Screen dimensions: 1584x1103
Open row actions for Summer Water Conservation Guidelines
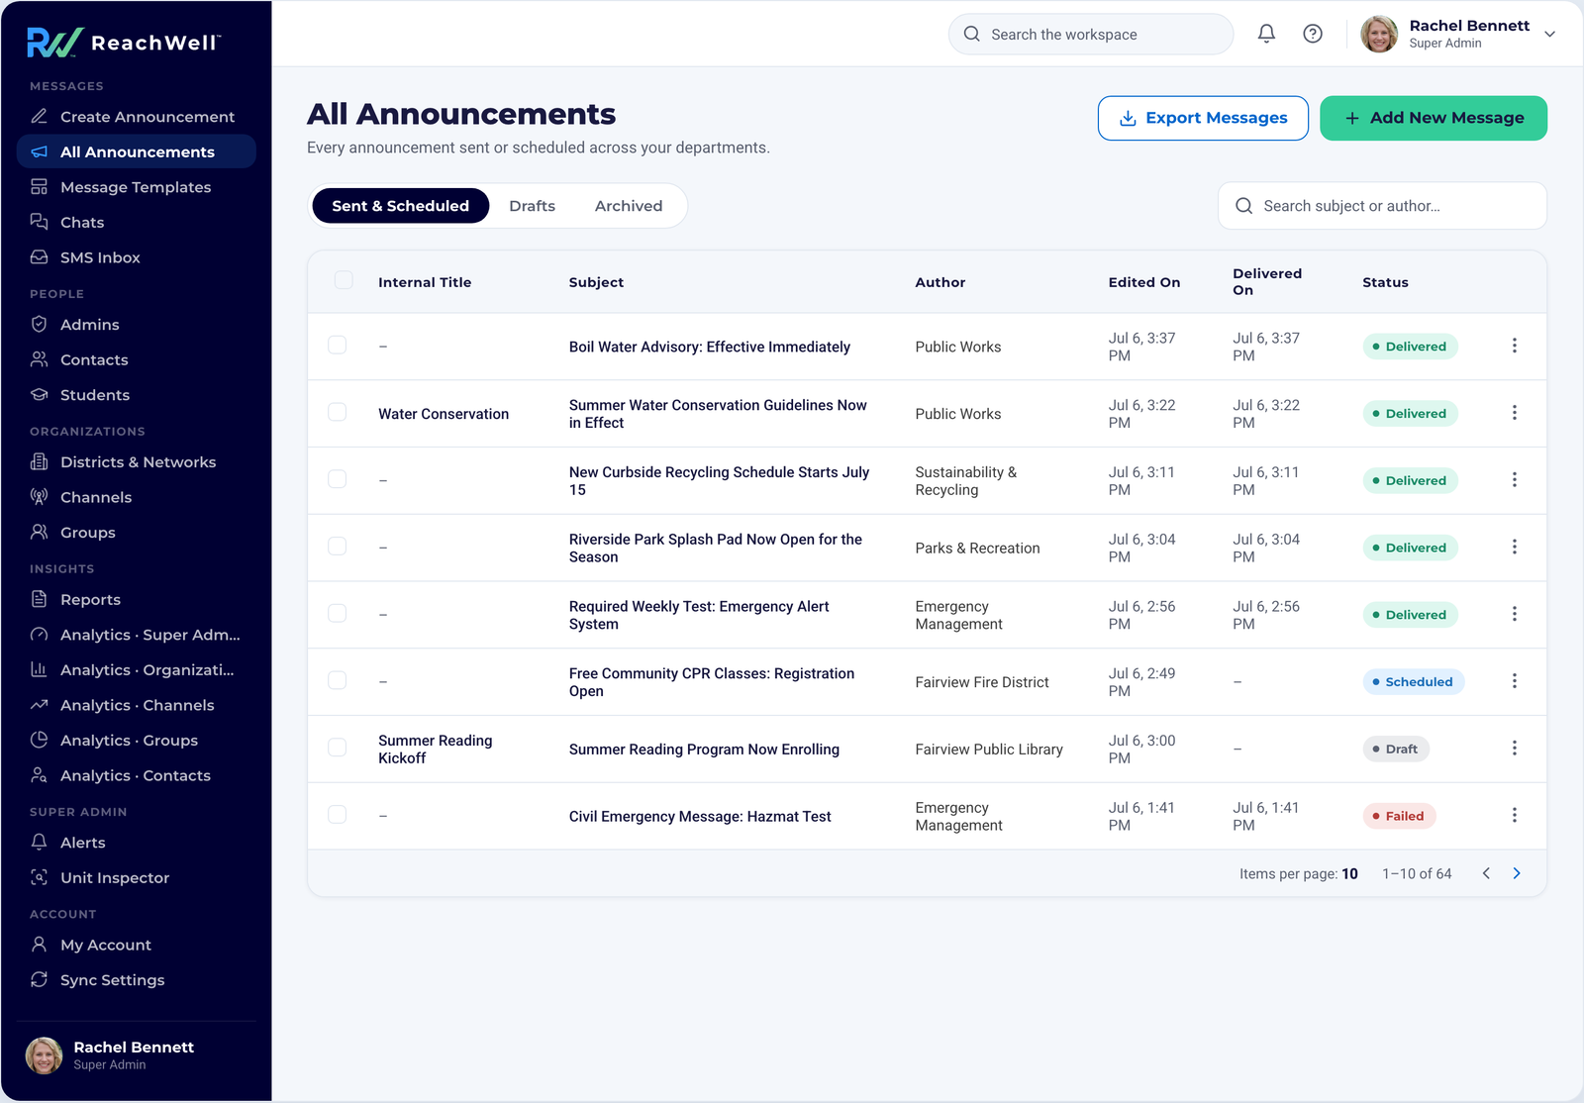1514,413
